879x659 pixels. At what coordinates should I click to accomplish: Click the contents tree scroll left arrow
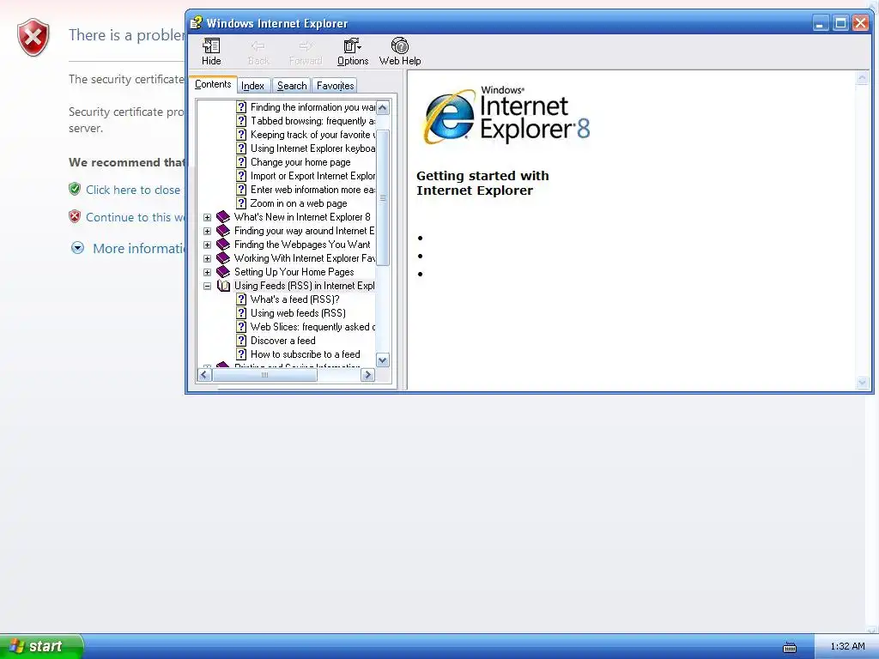204,375
